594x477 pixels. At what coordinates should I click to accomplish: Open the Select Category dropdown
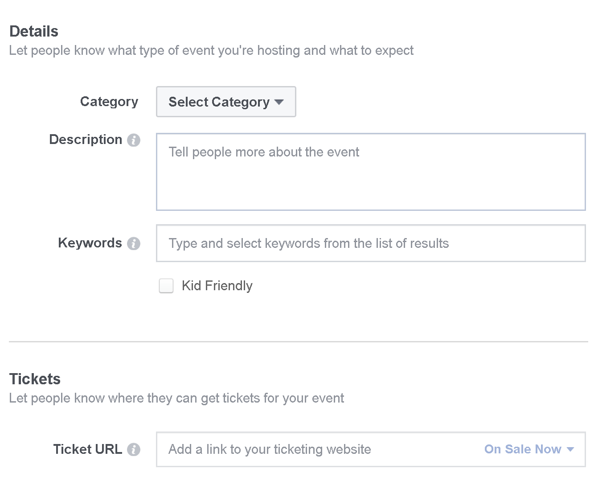(226, 102)
